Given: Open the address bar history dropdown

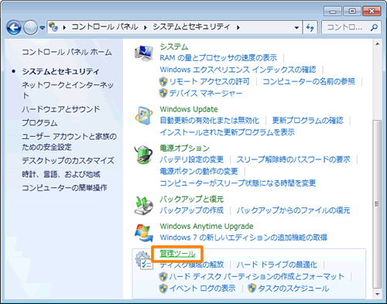Looking at the screenshot, I should pyautogui.click(x=296, y=27).
